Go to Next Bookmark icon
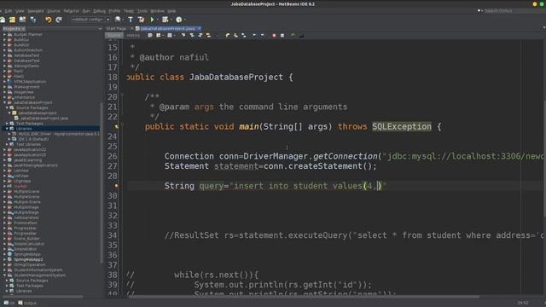This screenshot has height=307, width=546. 235,35
